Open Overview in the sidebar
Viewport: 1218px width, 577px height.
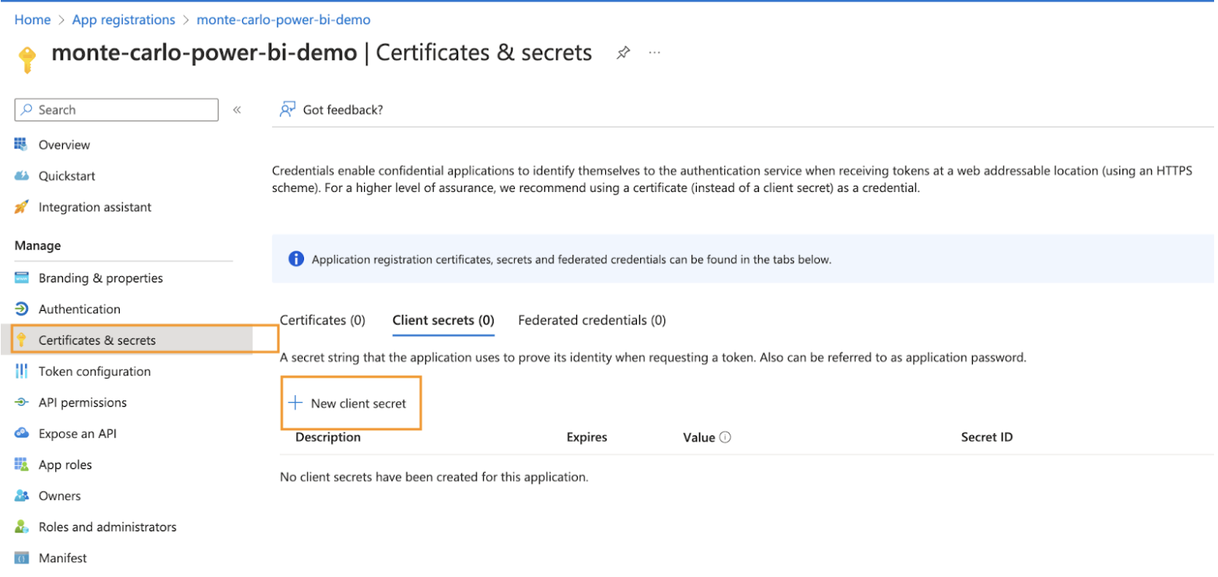click(x=65, y=145)
